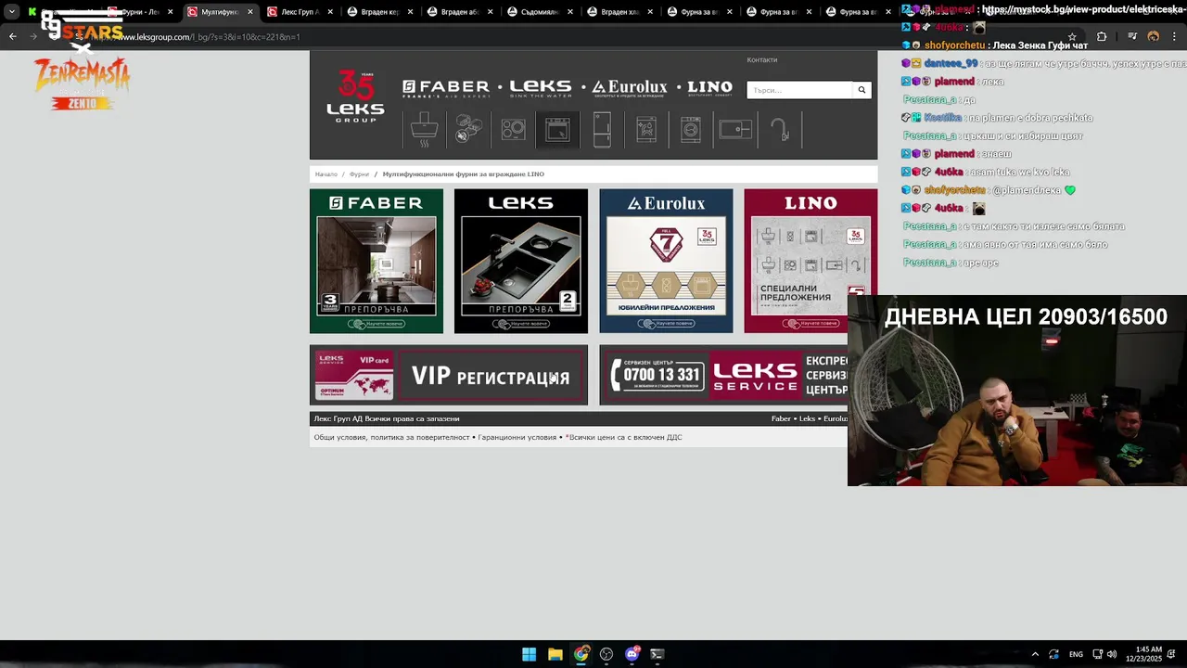
Task: Click the Контакти link
Action: (762, 59)
